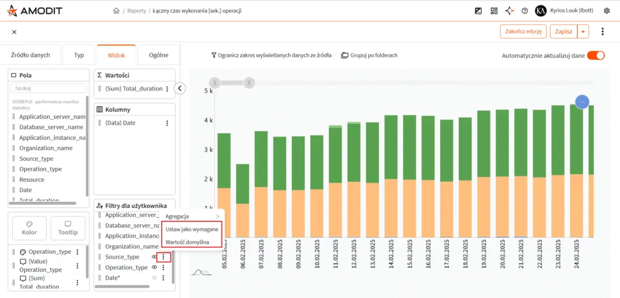Viewport: 620px width, 298px height.
Task: Open settings gear icon in header
Action: [x=607, y=11]
